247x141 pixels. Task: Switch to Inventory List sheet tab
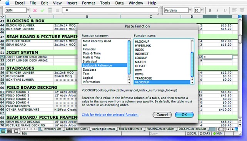[x=52, y=129]
